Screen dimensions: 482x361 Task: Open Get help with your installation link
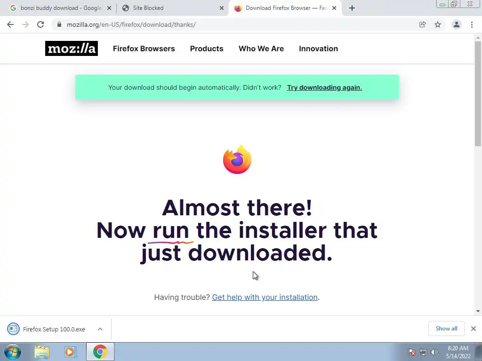pos(265,297)
